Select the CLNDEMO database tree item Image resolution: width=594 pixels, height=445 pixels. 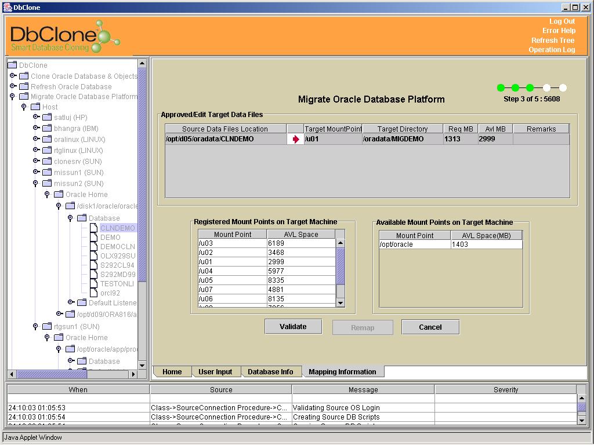pos(117,228)
